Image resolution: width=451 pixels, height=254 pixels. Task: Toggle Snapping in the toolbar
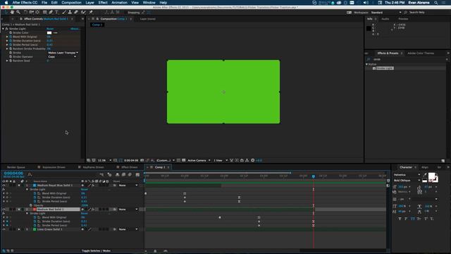tap(133, 13)
